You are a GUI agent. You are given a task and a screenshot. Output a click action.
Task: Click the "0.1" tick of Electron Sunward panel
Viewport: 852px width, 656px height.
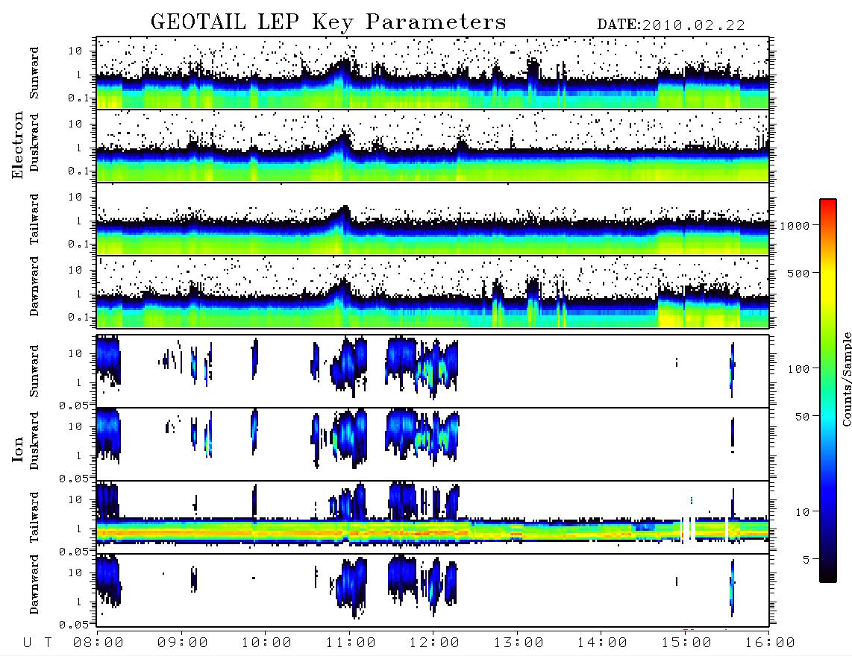(x=79, y=98)
